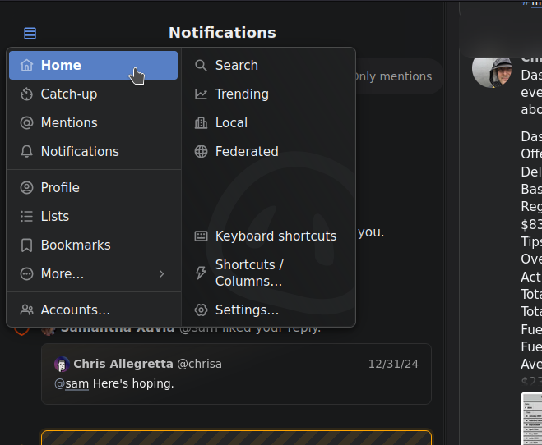Click the magnifier icon beside Search

click(201, 65)
